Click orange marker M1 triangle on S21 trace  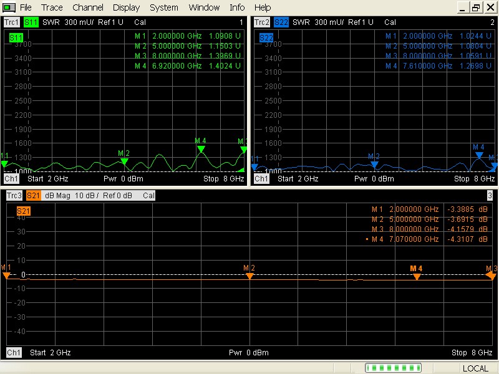coord(6,276)
